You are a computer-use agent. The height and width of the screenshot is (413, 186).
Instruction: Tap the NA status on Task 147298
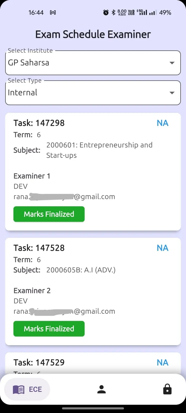[x=162, y=123]
